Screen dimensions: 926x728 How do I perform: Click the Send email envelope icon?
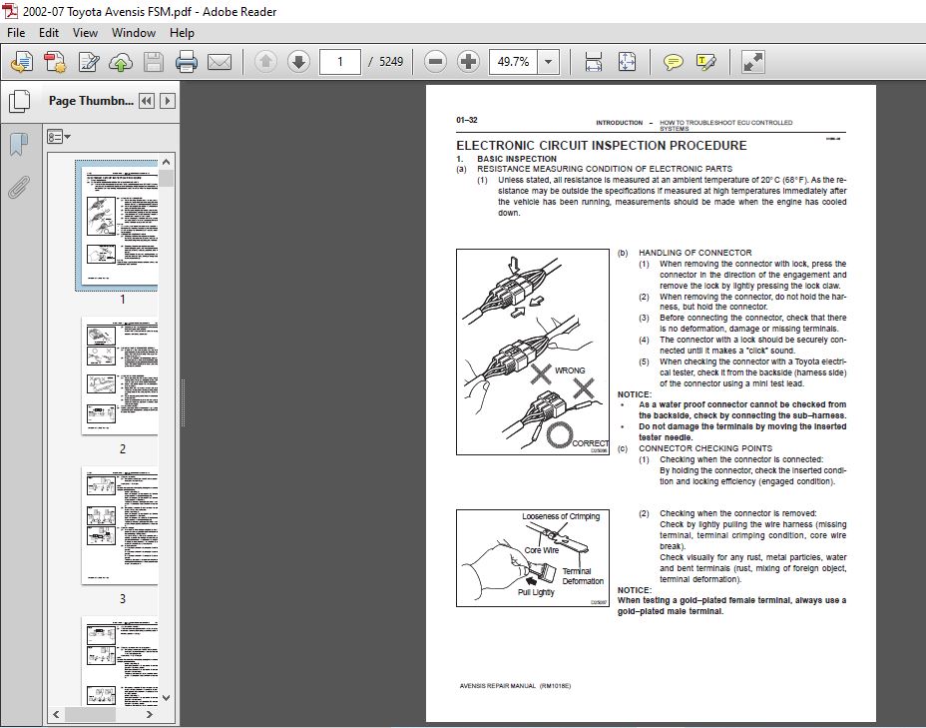point(220,62)
